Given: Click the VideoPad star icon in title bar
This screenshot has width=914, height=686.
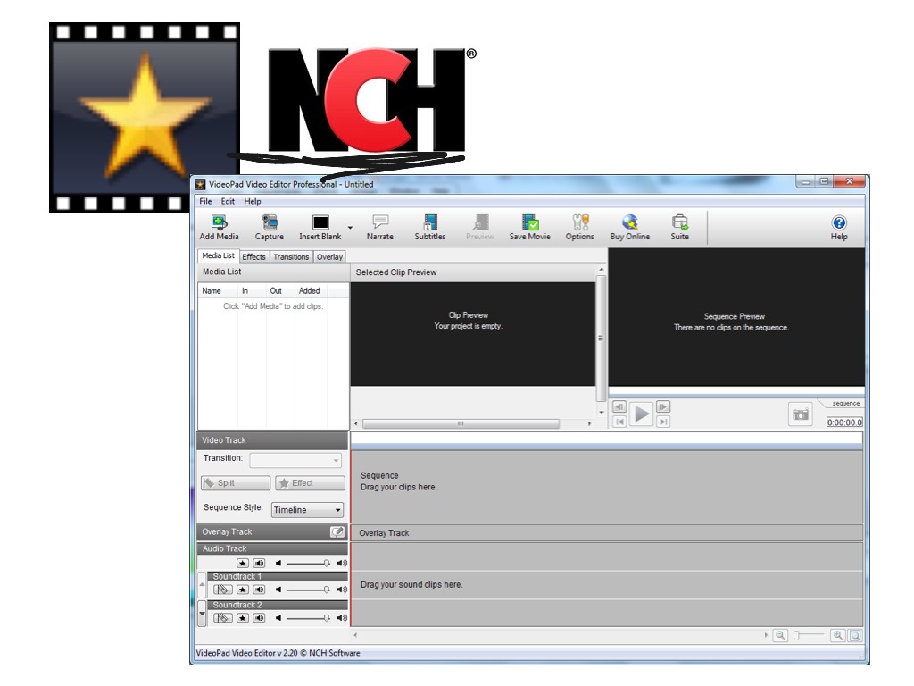Looking at the screenshot, I should pos(201,184).
